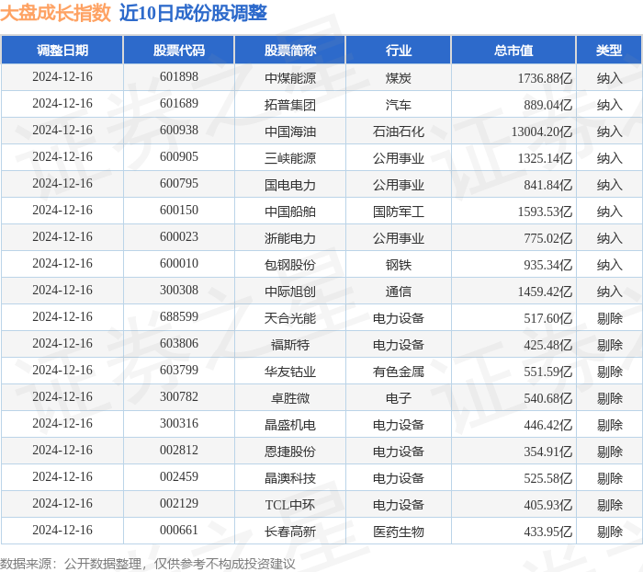This screenshot has height=572, width=643.
Task: Click stock name 晶盛机电
Action: (x=290, y=425)
